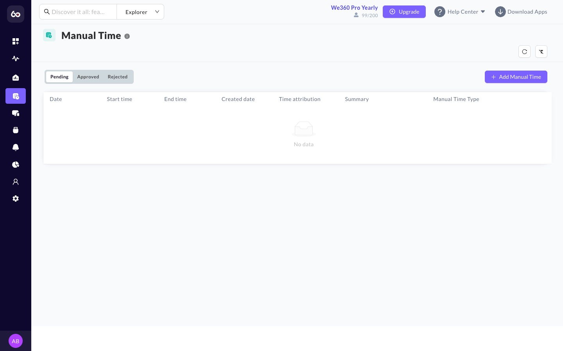This screenshot has width=563, height=351.
Task: Open the dashboard widgets sidebar icon
Action: [16, 41]
